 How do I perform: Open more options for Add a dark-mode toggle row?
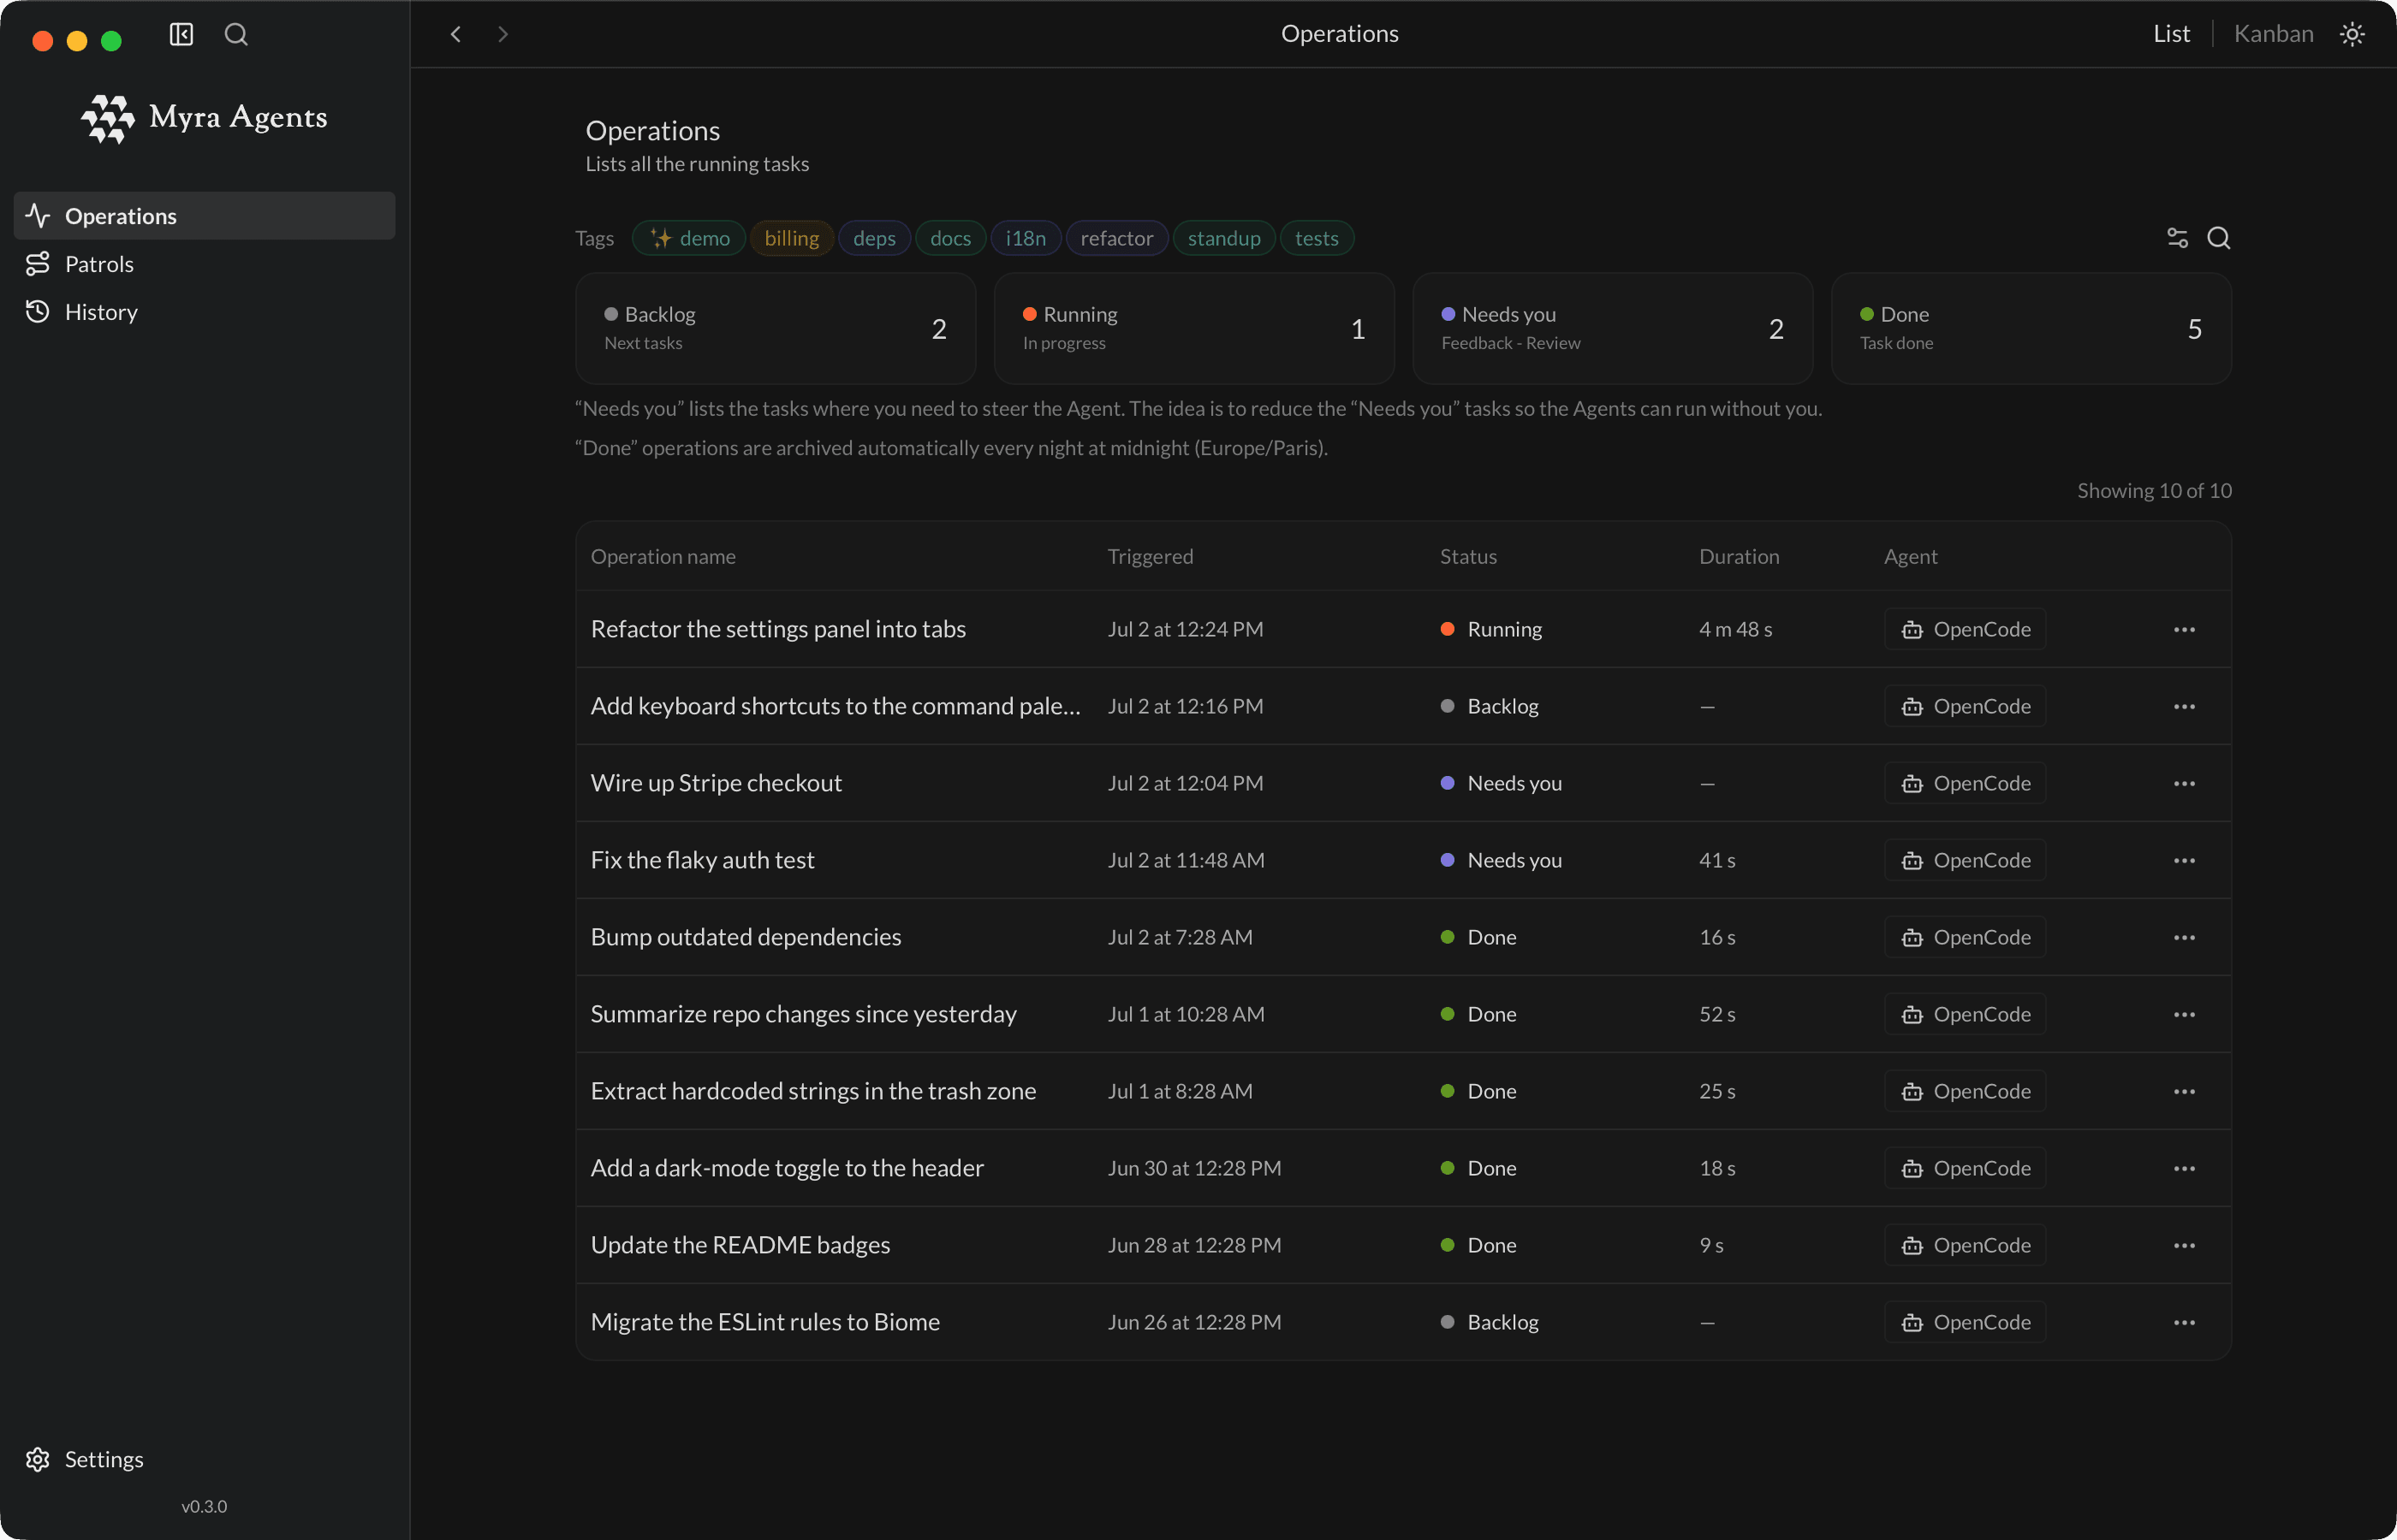coord(2184,1168)
